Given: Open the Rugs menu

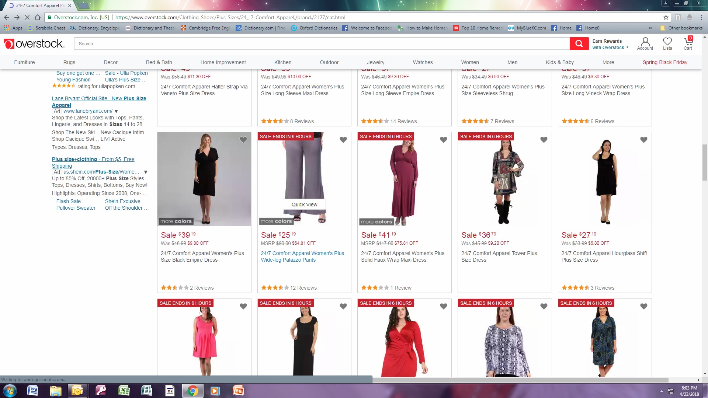Looking at the screenshot, I should click(x=69, y=62).
